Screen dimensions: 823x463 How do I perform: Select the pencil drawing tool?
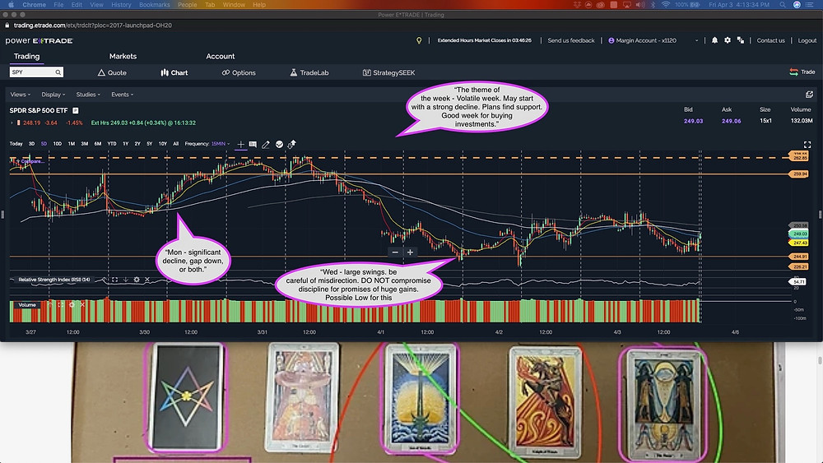click(266, 144)
